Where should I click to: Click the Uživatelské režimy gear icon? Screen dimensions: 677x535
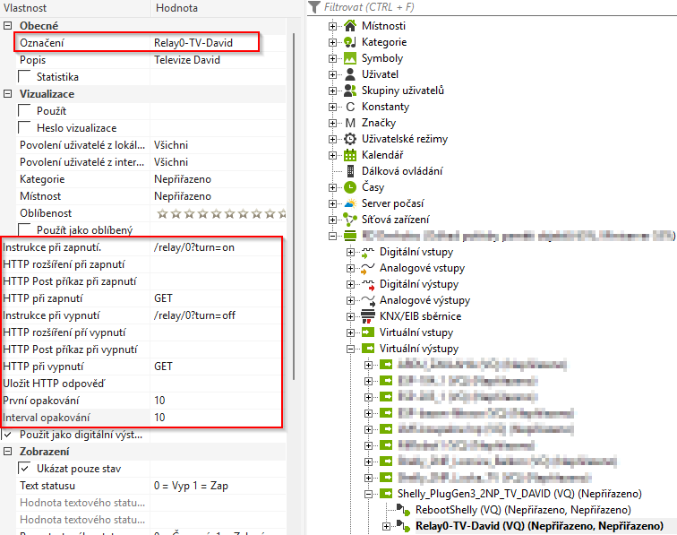point(350,139)
